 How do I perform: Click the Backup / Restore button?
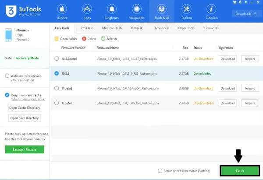[25, 149]
